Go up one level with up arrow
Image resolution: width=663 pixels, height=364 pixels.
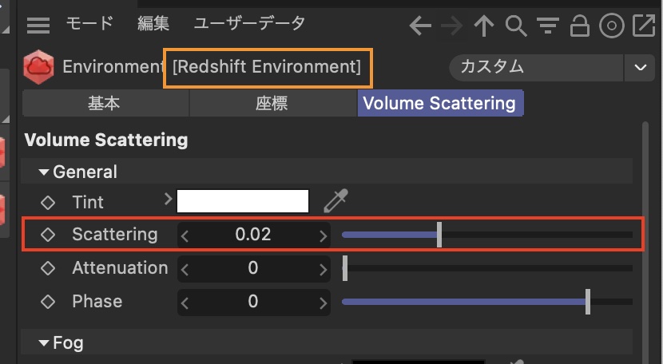click(x=484, y=26)
